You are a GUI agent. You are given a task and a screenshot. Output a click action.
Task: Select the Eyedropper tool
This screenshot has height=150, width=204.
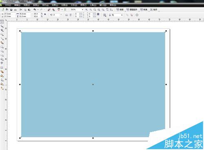pyautogui.click(x=2, y=76)
